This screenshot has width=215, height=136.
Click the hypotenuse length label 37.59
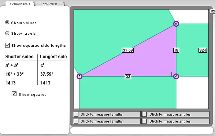pos(128,50)
